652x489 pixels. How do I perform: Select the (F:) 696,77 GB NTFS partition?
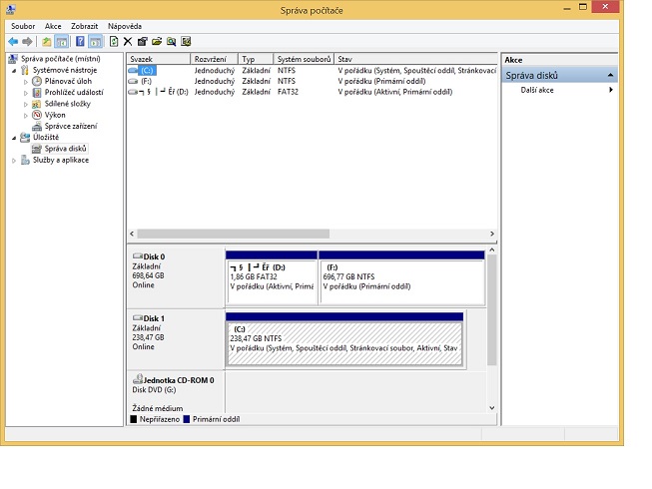pyautogui.click(x=401, y=278)
